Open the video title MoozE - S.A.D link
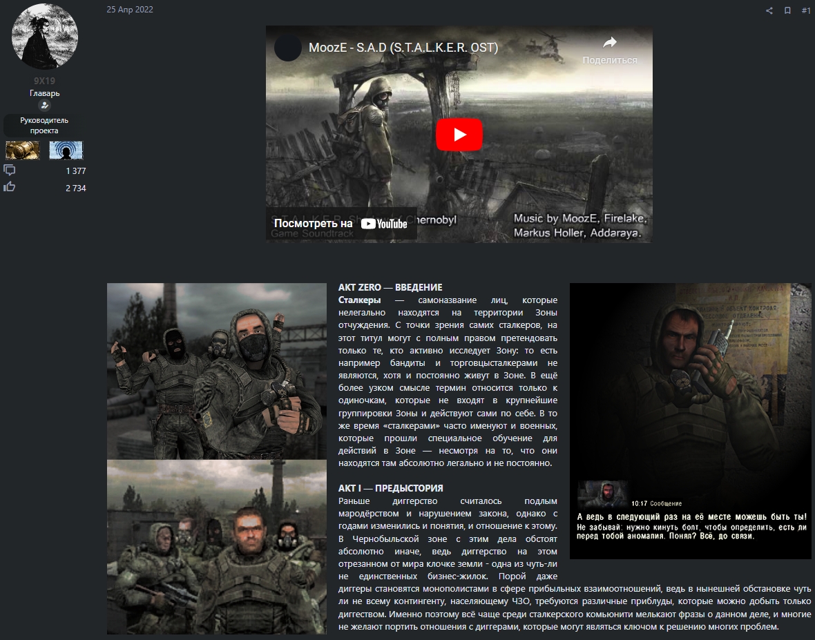 click(x=403, y=48)
